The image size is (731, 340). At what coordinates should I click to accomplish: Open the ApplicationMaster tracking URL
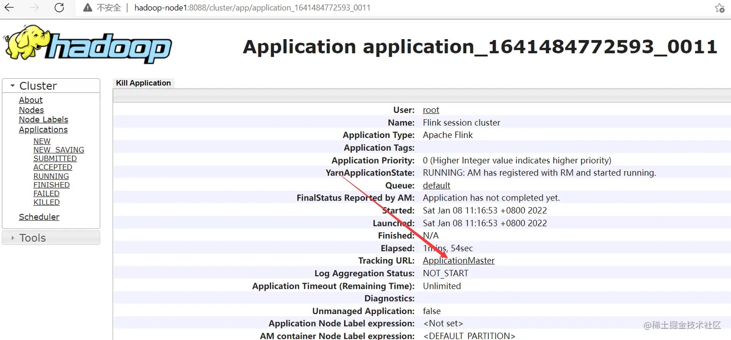click(459, 261)
